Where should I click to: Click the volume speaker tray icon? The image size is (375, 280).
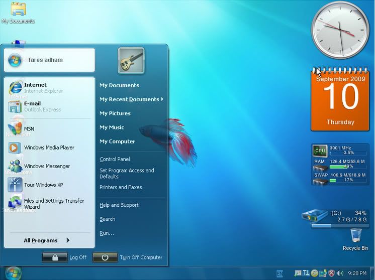[x=340, y=273]
